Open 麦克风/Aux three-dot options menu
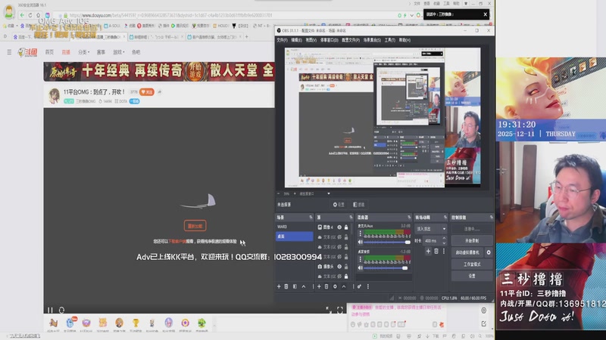The width and height of the screenshot is (606, 340). [361, 233]
